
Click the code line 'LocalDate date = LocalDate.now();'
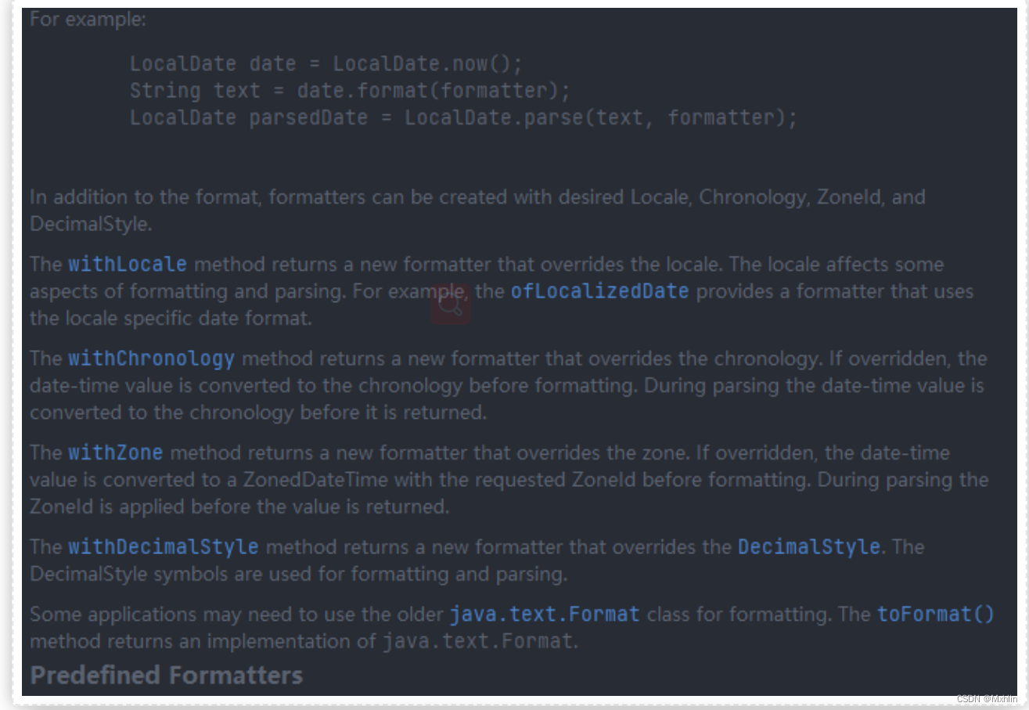(326, 63)
